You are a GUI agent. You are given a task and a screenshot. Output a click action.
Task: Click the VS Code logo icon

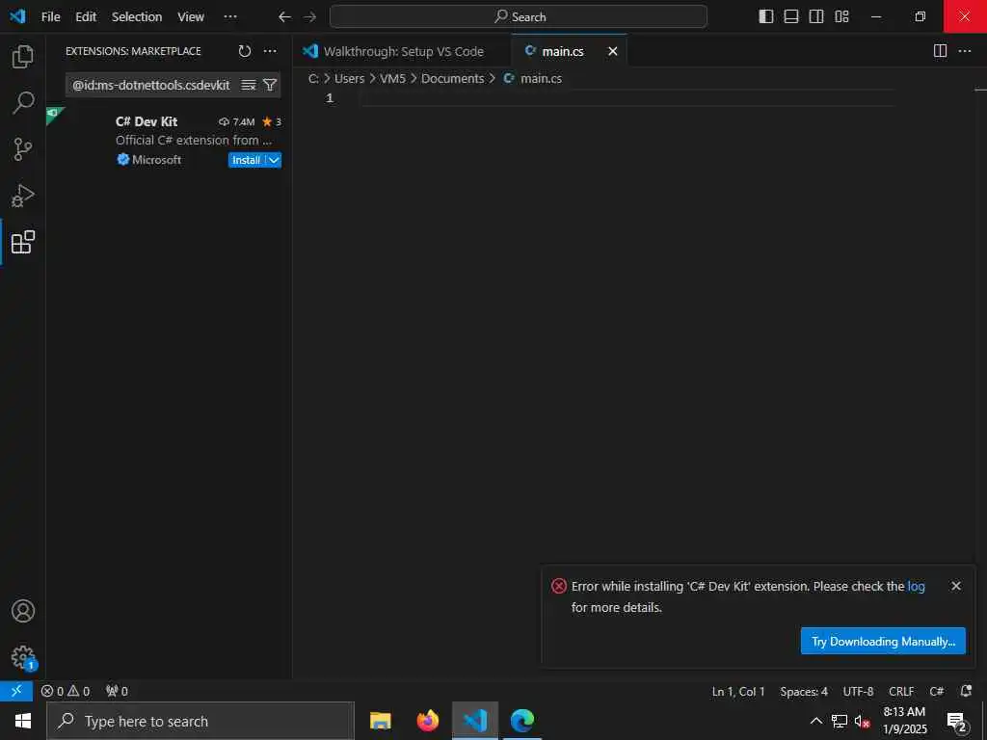coord(17,17)
